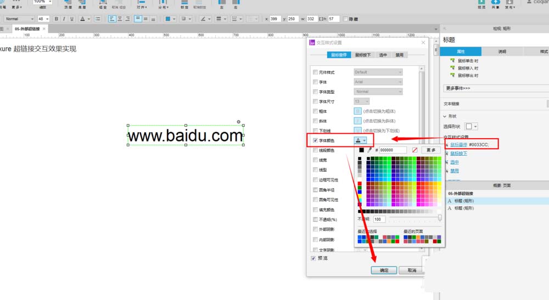
Task: Click bold toggle icon in dialog 粗体 row
Action: (357, 111)
